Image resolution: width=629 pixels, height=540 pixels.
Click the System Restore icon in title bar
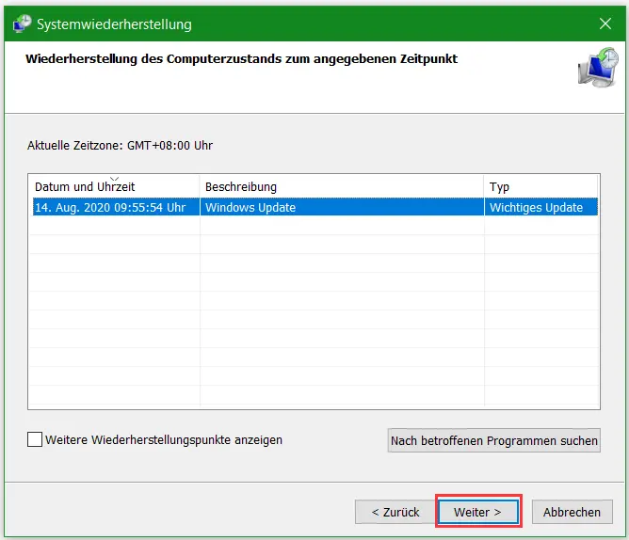tap(21, 24)
